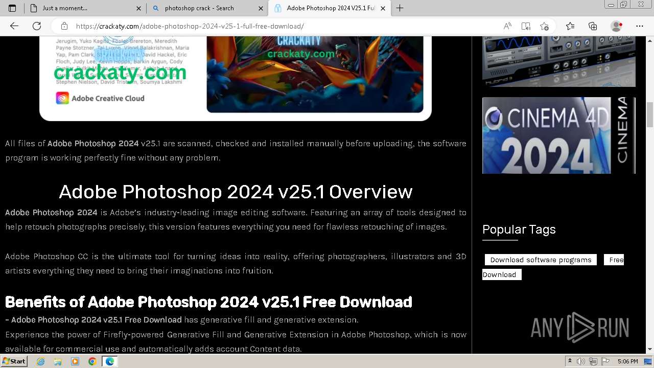
Task: Show hidden system tray icons
Action: click(x=570, y=361)
